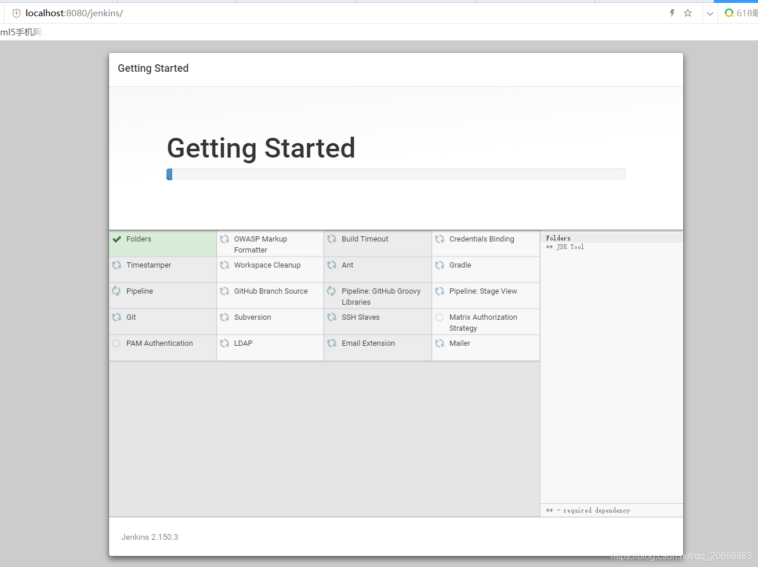The image size is (758, 567).
Task: Click the sync icon beside Workspace Cleanup
Action: [224, 265]
